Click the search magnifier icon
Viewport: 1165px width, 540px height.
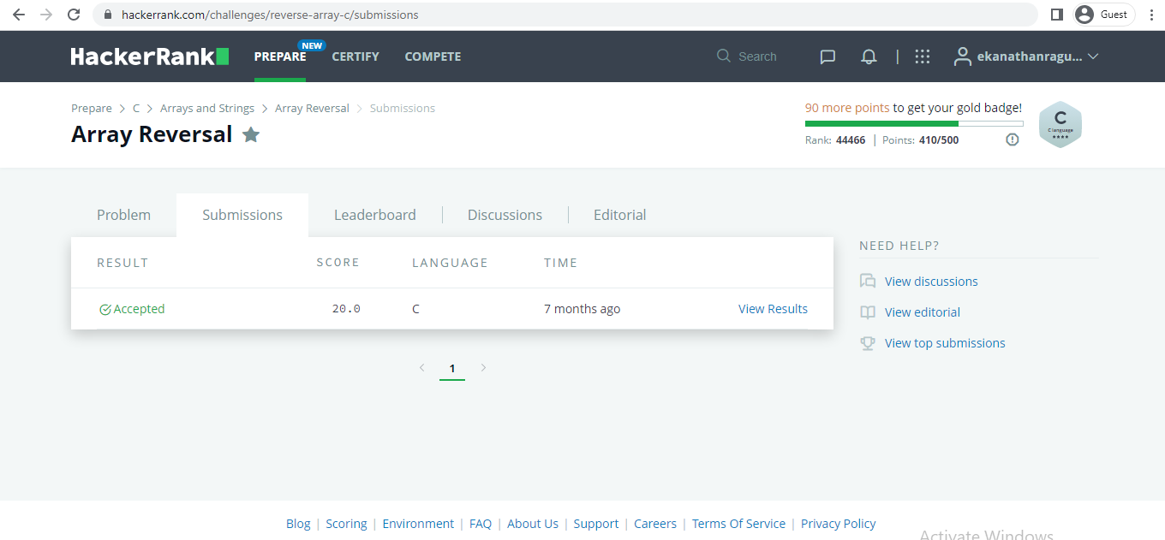724,56
